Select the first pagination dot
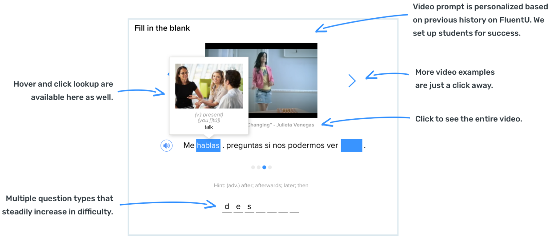550x238 pixels. click(x=253, y=168)
